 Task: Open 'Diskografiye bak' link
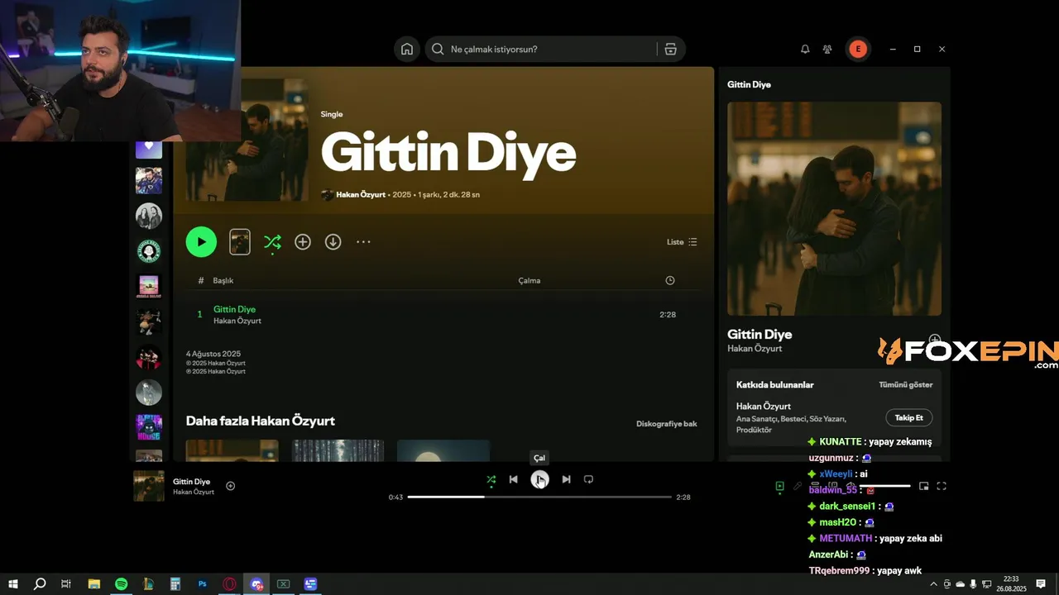(667, 423)
